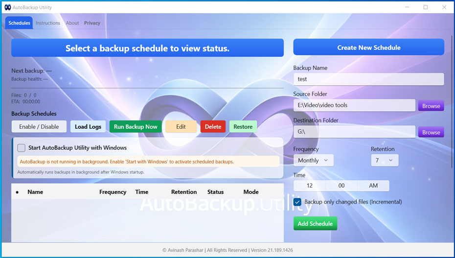Maximize the AutoBackup Utility window
This screenshot has height=258, width=455.
pyautogui.click(x=426, y=7)
